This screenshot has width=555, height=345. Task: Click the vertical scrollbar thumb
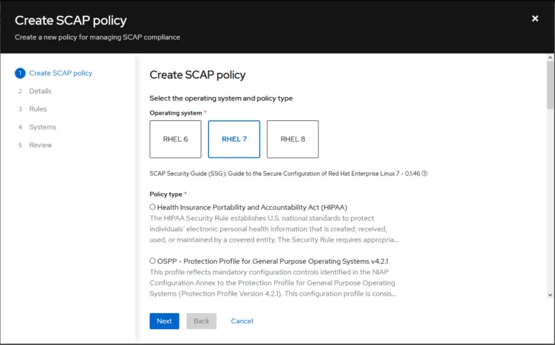pos(550,85)
